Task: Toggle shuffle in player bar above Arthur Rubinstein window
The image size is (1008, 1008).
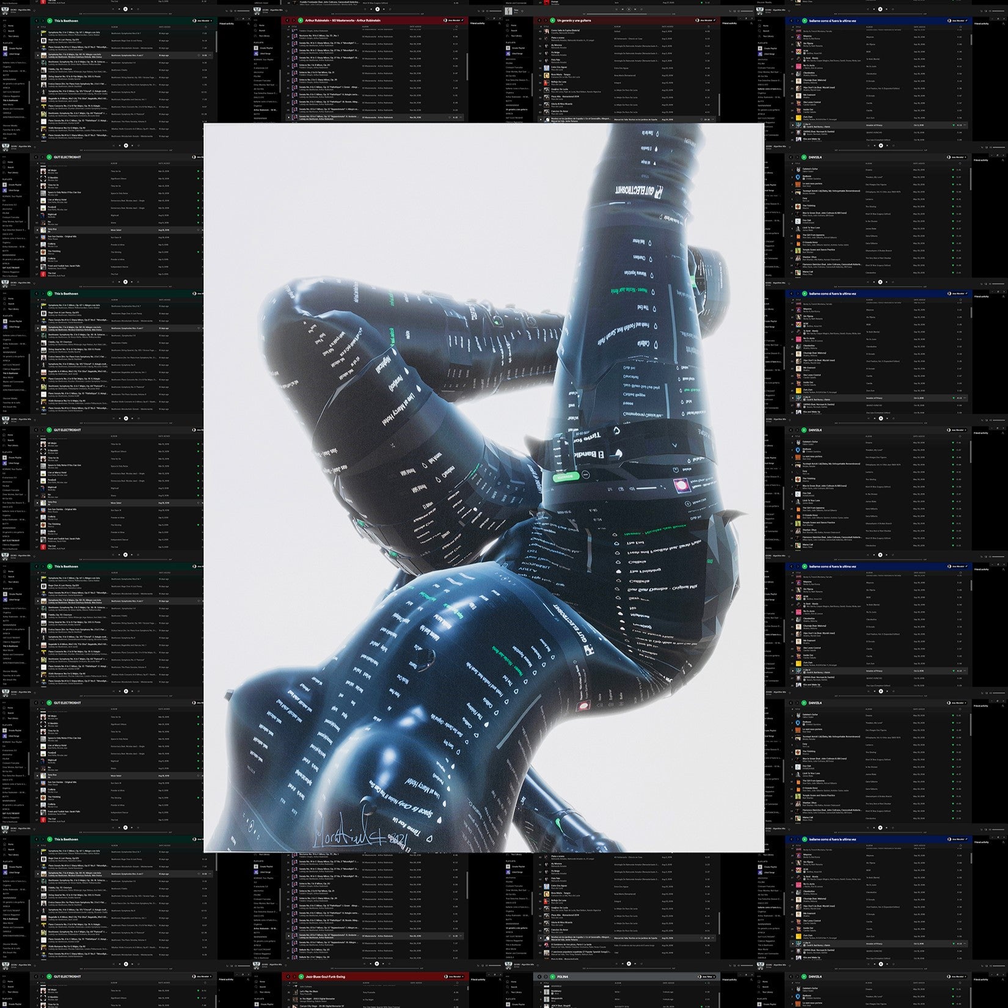Action: click(365, 9)
